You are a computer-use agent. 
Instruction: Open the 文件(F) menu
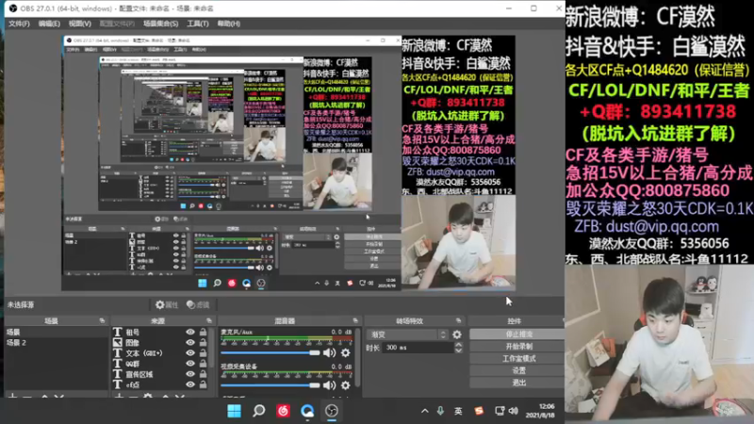(19, 24)
